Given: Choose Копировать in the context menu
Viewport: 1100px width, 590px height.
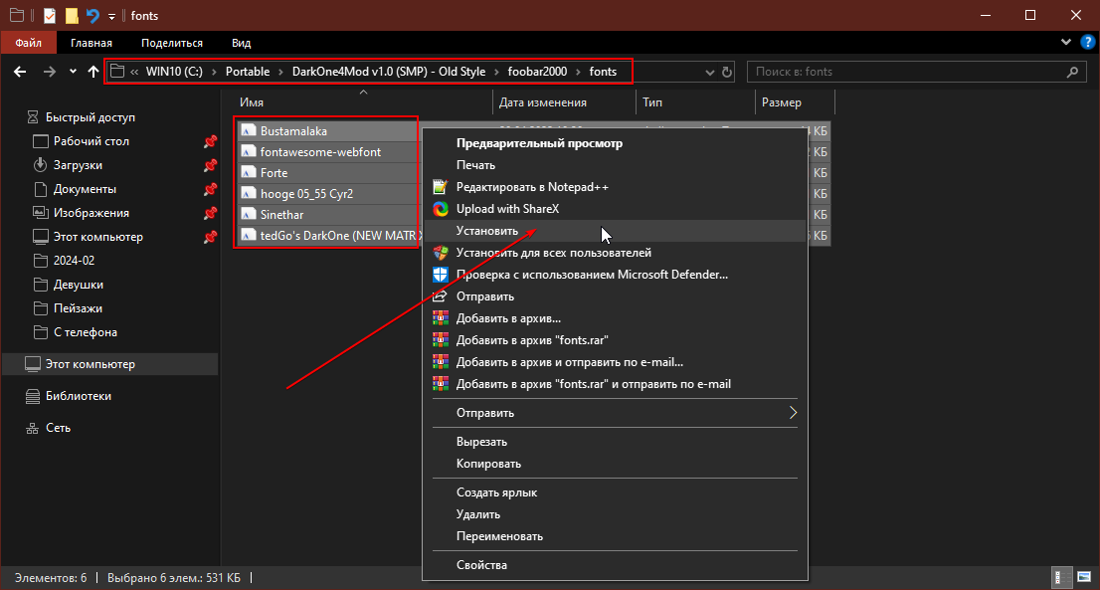Looking at the screenshot, I should pyautogui.click(x=614, y=464).
